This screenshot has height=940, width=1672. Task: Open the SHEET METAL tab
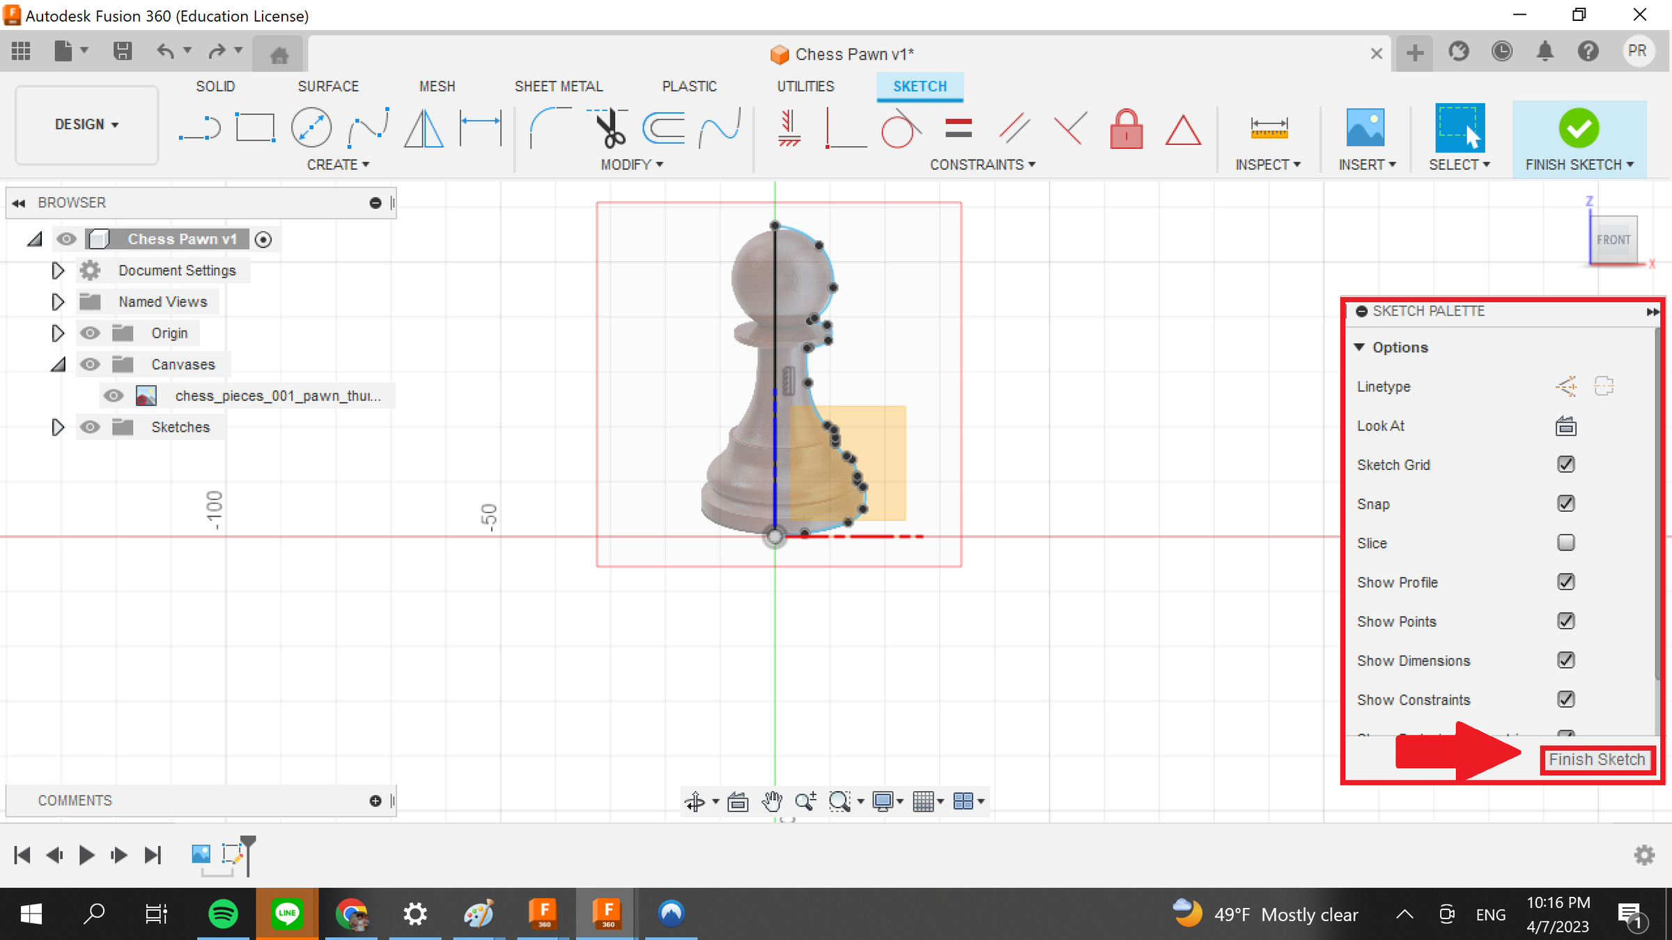(x=558, y=86)
